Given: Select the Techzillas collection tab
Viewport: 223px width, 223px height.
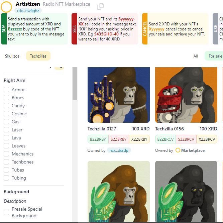Looking at the screenshot, I should [x=38, y=56].
